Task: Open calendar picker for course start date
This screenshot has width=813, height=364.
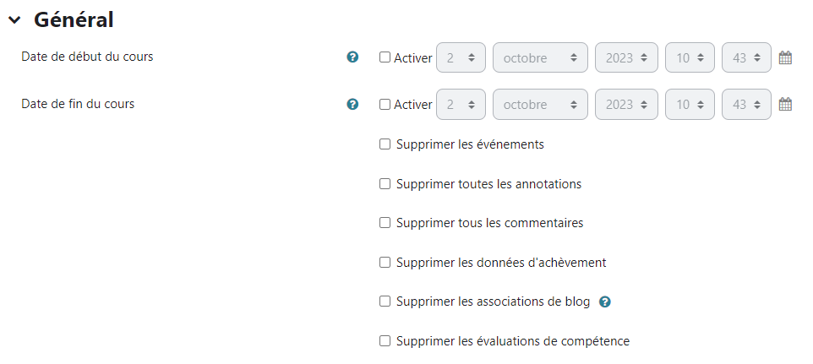Action: pyautogui.click(x=785, y=58)
